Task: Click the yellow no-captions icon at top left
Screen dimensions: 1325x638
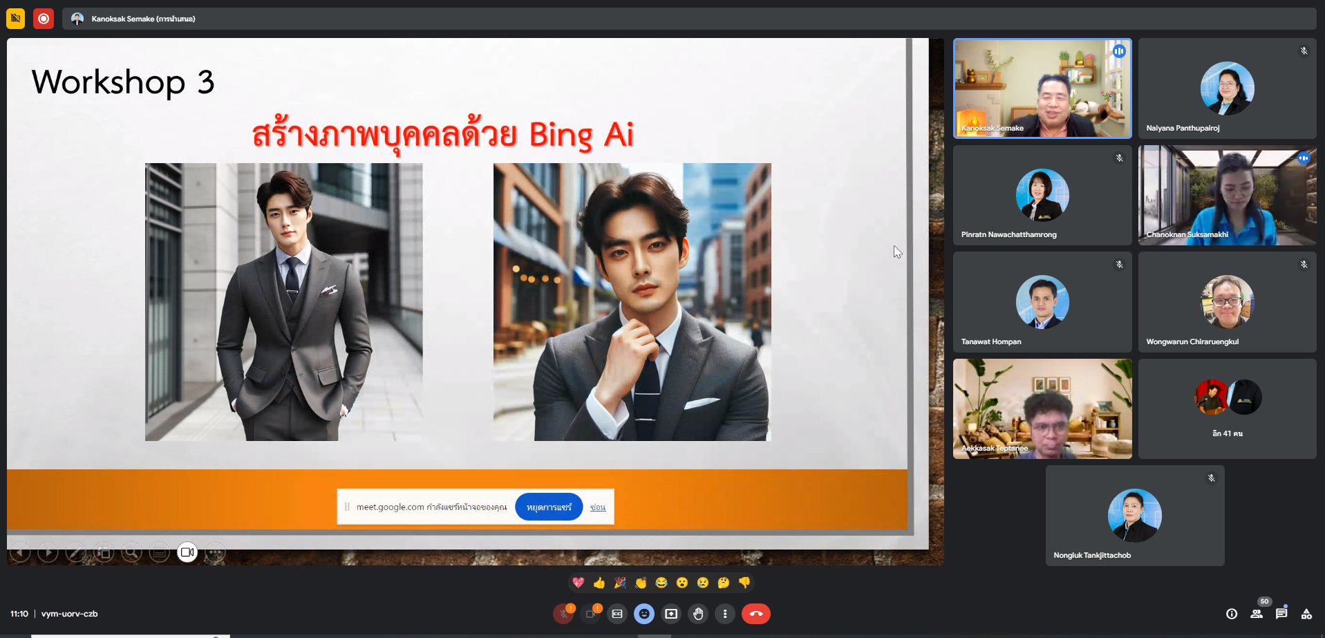Action: pos(15,19)
